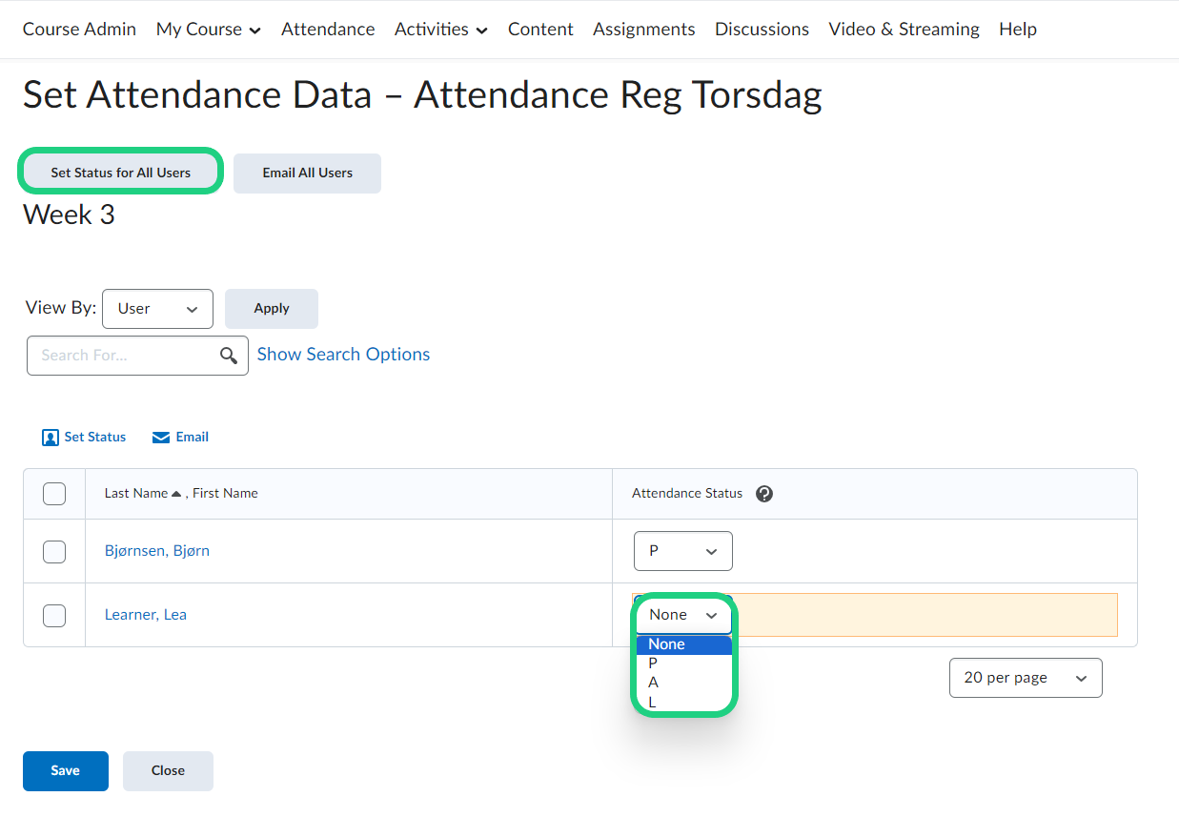Click the Set Status person icon
This screenshot has width=1179, height=817.
coord(51,438)
